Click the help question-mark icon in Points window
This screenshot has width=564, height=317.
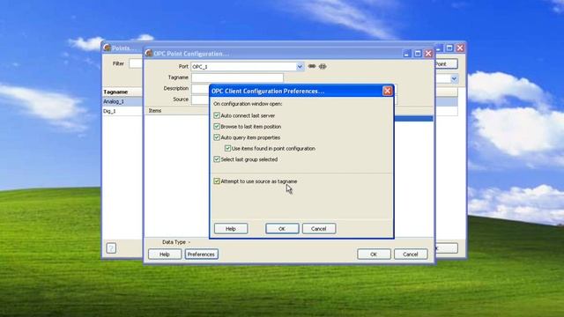point(111,248)
